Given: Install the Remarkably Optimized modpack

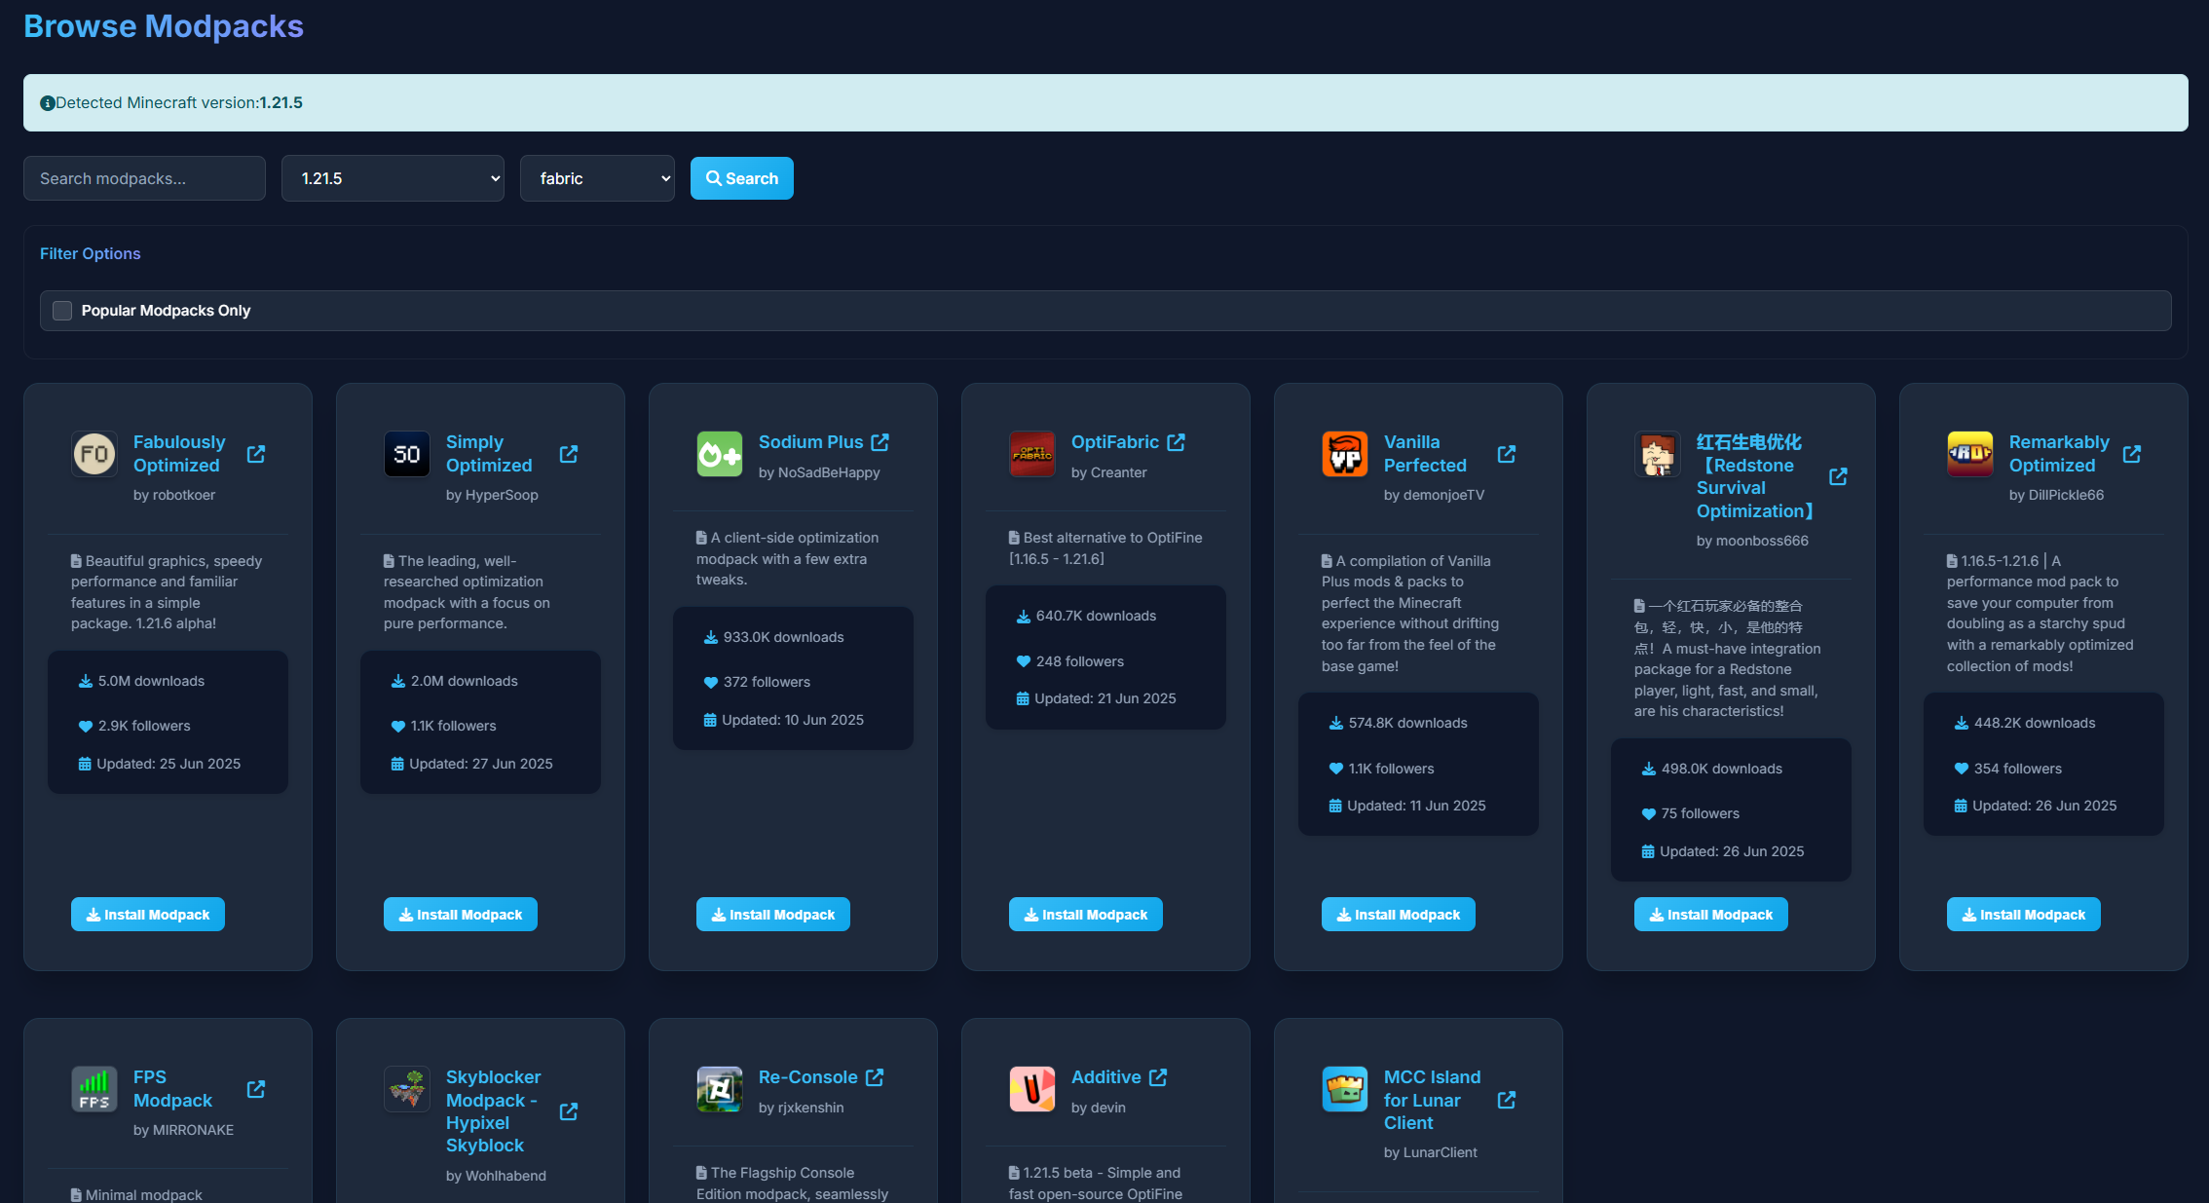Looking at the screenshot, I should pos(2024,915).
